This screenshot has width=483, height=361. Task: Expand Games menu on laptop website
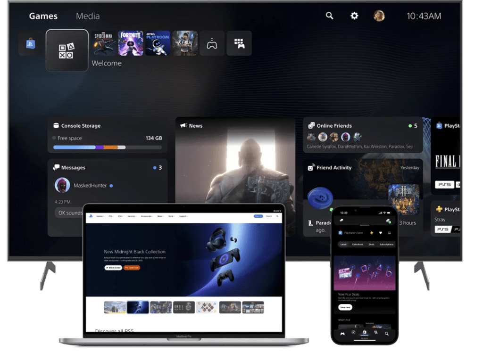tap(100, 216)
